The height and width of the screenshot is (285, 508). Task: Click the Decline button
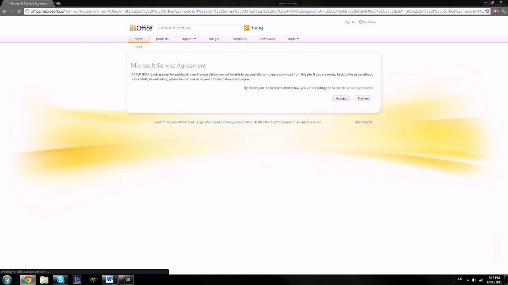tap(363, 98)
